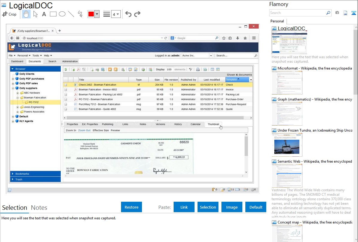This screenshot has width=358, height=242.
Task: Expand the Powers Associates folder
Action: (x=18, y=112)
